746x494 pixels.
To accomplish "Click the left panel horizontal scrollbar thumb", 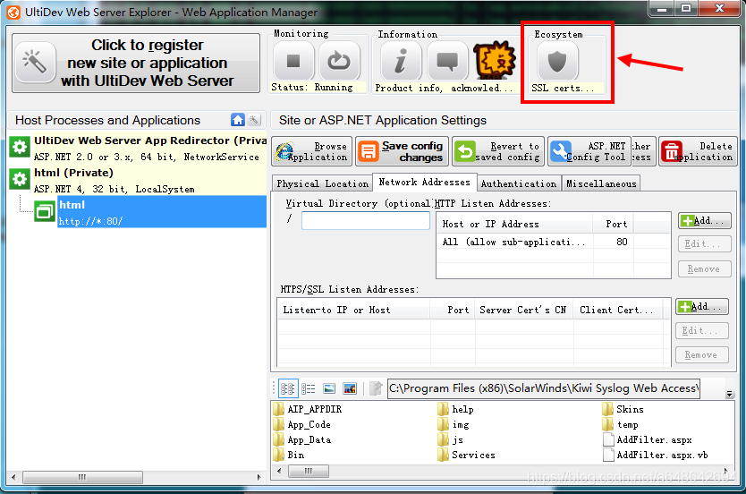I will (x=82, y=477).
